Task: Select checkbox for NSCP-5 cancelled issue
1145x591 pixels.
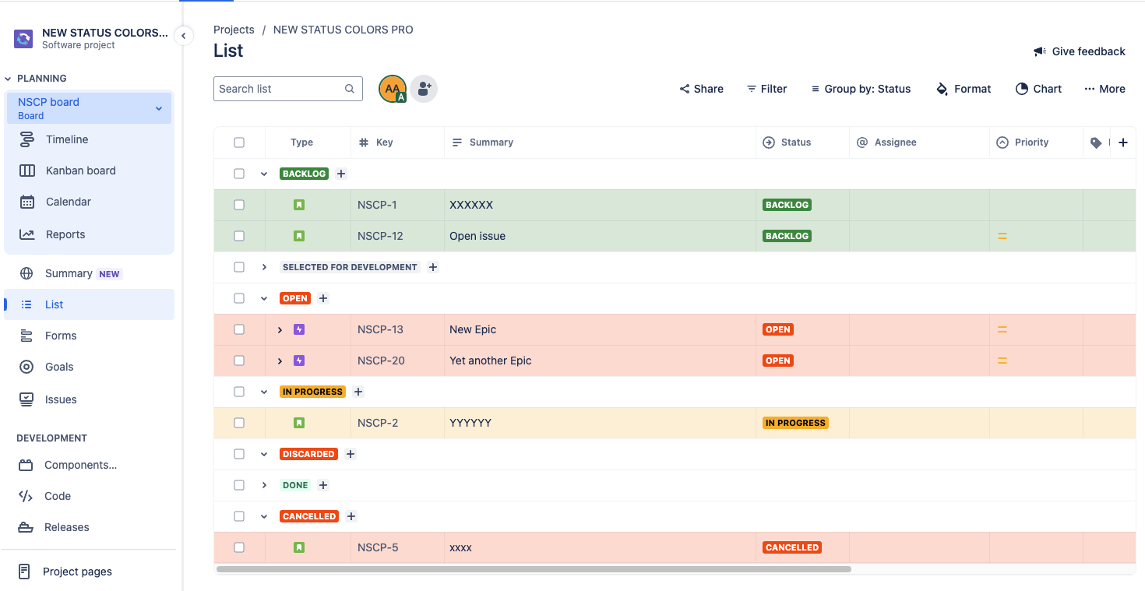Action: pyautogui.click(x=239, y=547)
